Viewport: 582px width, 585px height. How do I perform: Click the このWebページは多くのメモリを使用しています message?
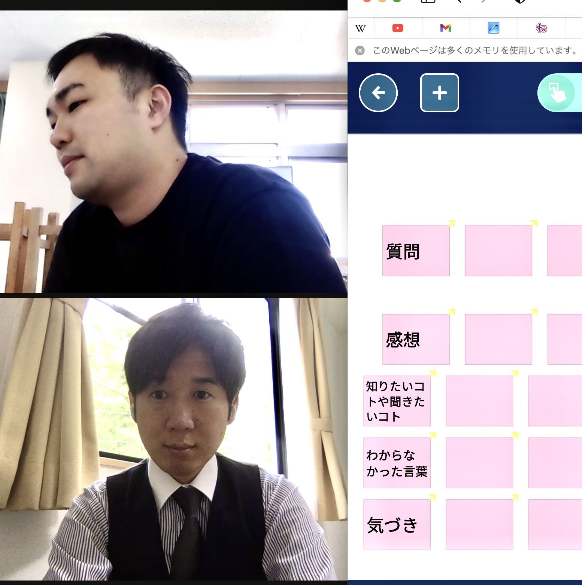476,50
